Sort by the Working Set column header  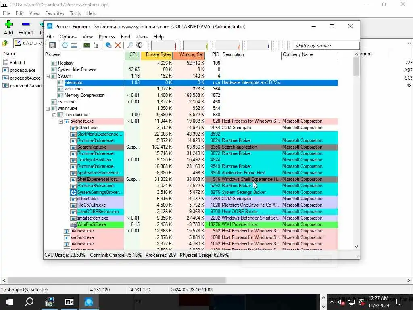pyautogui.click(x=189, y=54)
